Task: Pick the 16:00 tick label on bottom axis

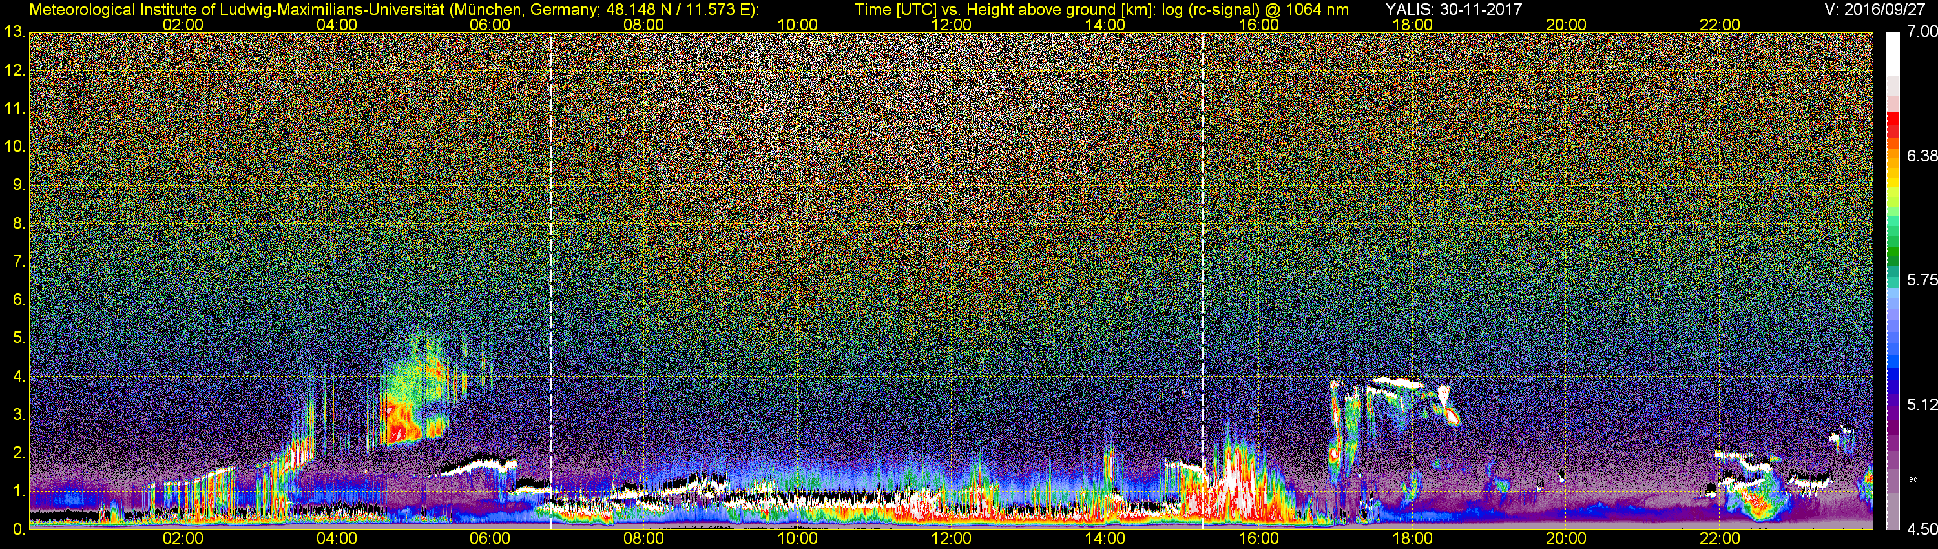Action: tap(1258, 539)
